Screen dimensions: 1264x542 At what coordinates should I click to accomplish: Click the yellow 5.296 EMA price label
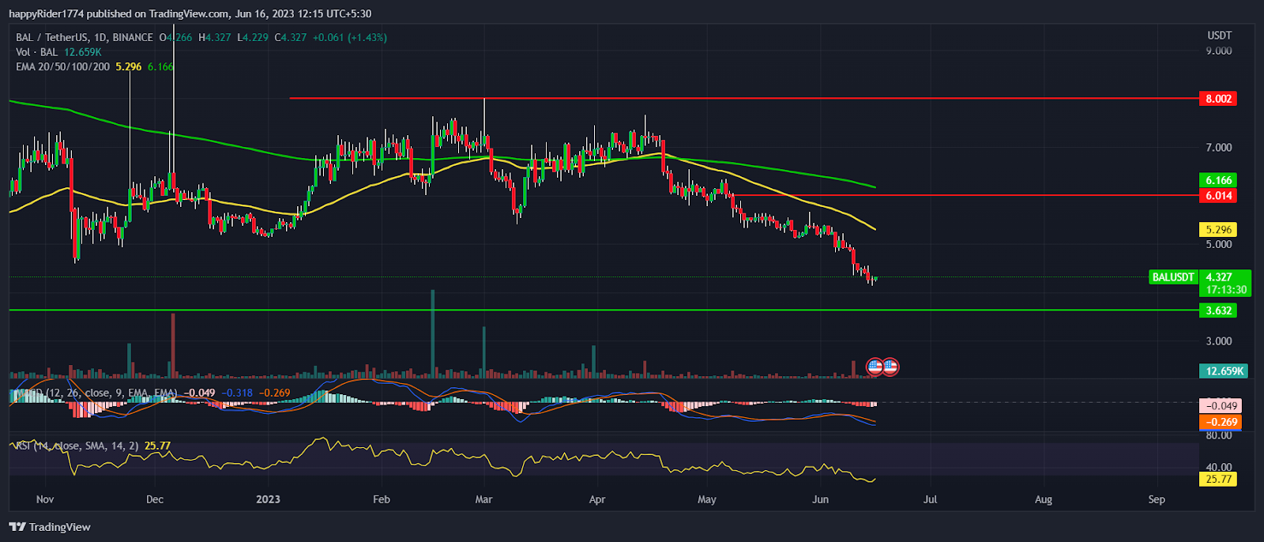coord(1218,230)
